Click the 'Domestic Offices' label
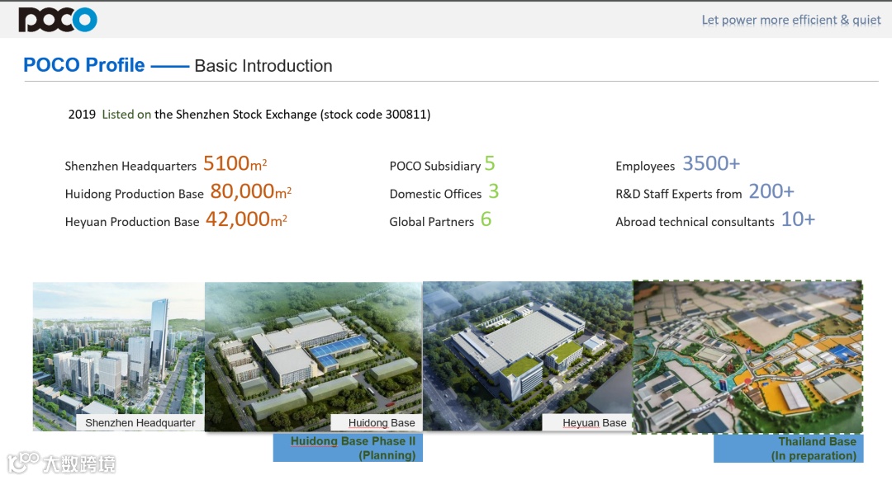 (435, 194)
